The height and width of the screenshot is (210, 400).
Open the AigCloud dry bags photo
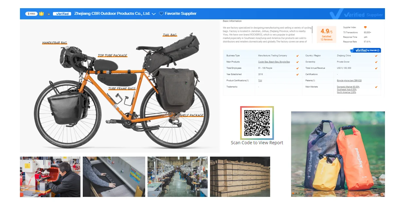(x=338, y=154)
